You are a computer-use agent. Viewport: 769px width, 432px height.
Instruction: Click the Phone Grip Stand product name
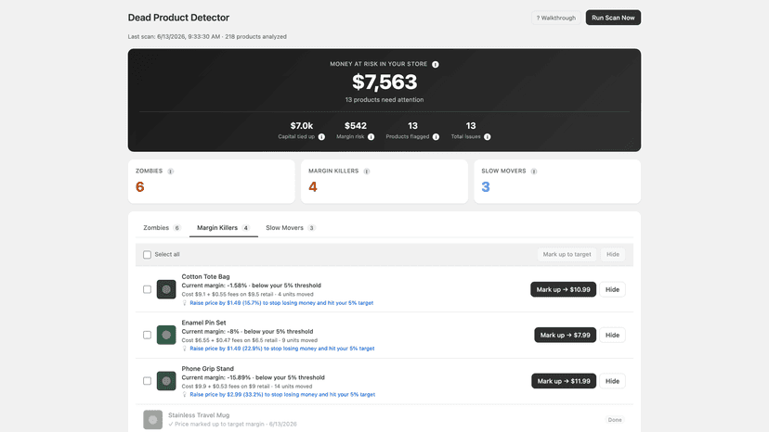[x=207, y=369]
